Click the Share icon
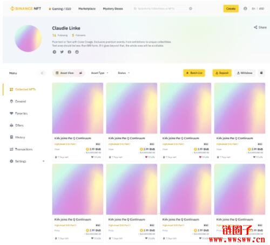Viewport: 270px width, 245px height. coord(255,27)
